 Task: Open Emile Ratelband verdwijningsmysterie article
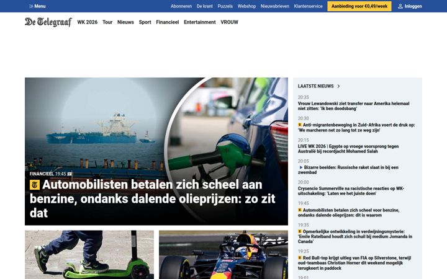click(355, 237)
